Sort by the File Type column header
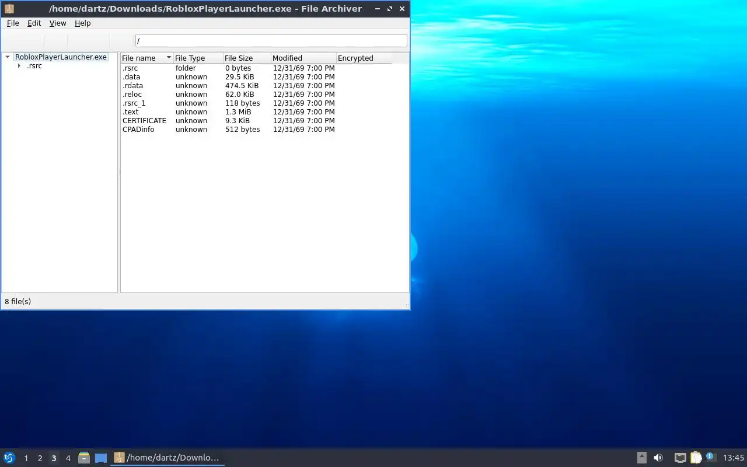747x467 pixels. pos(198,58)
